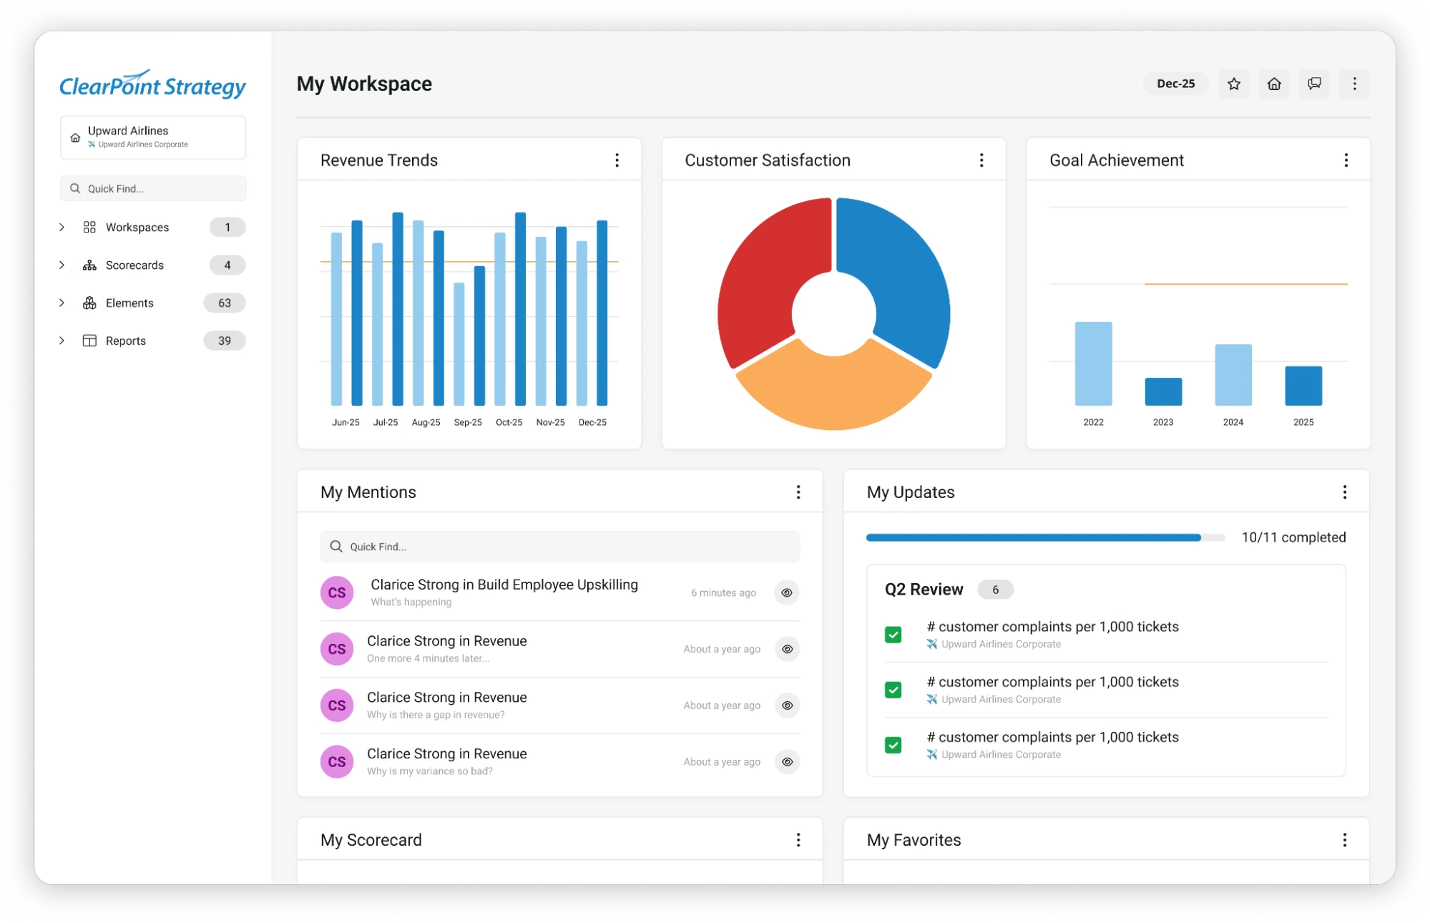Select the Elements item in sidebar
The image size is (1430, 923).
point(129,303)
